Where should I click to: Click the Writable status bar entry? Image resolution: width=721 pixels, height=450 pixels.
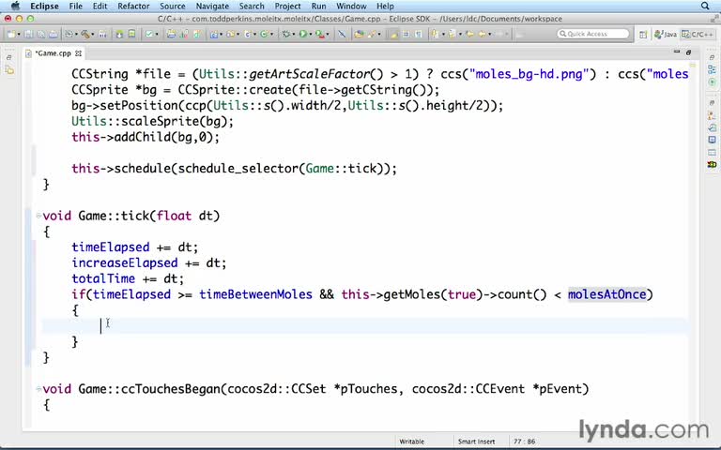(411, 442)
